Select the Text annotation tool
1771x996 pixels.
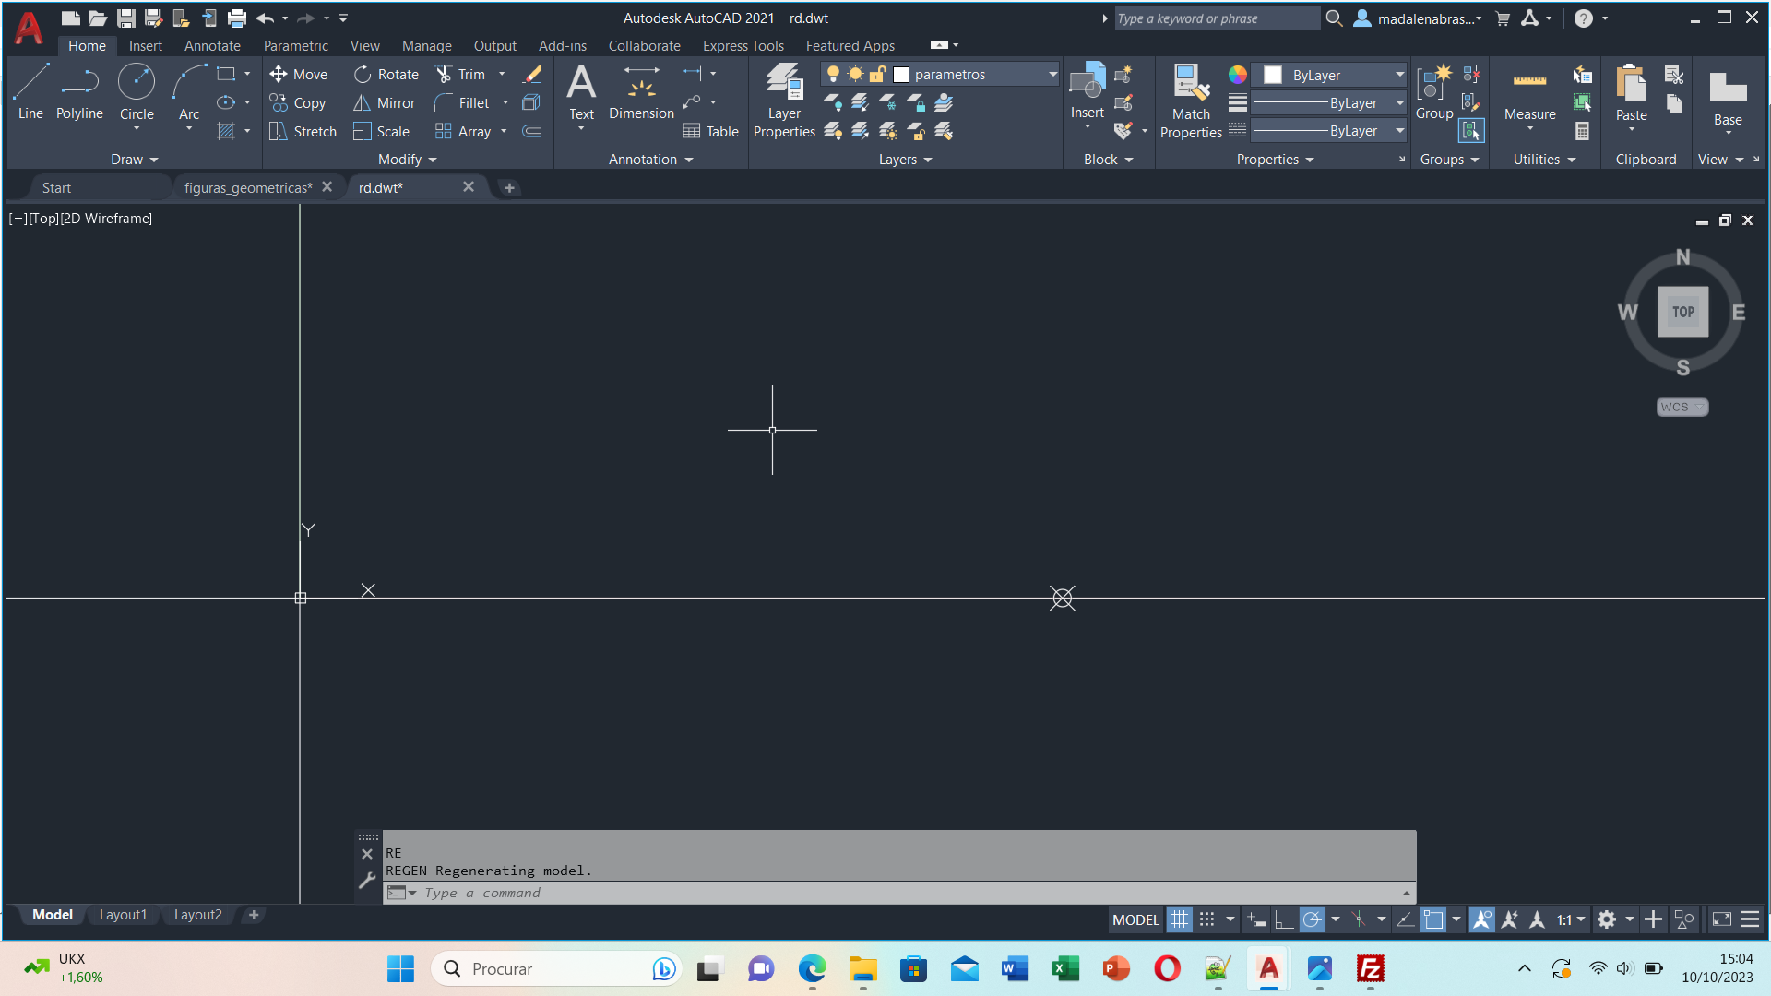pos(581,92)
